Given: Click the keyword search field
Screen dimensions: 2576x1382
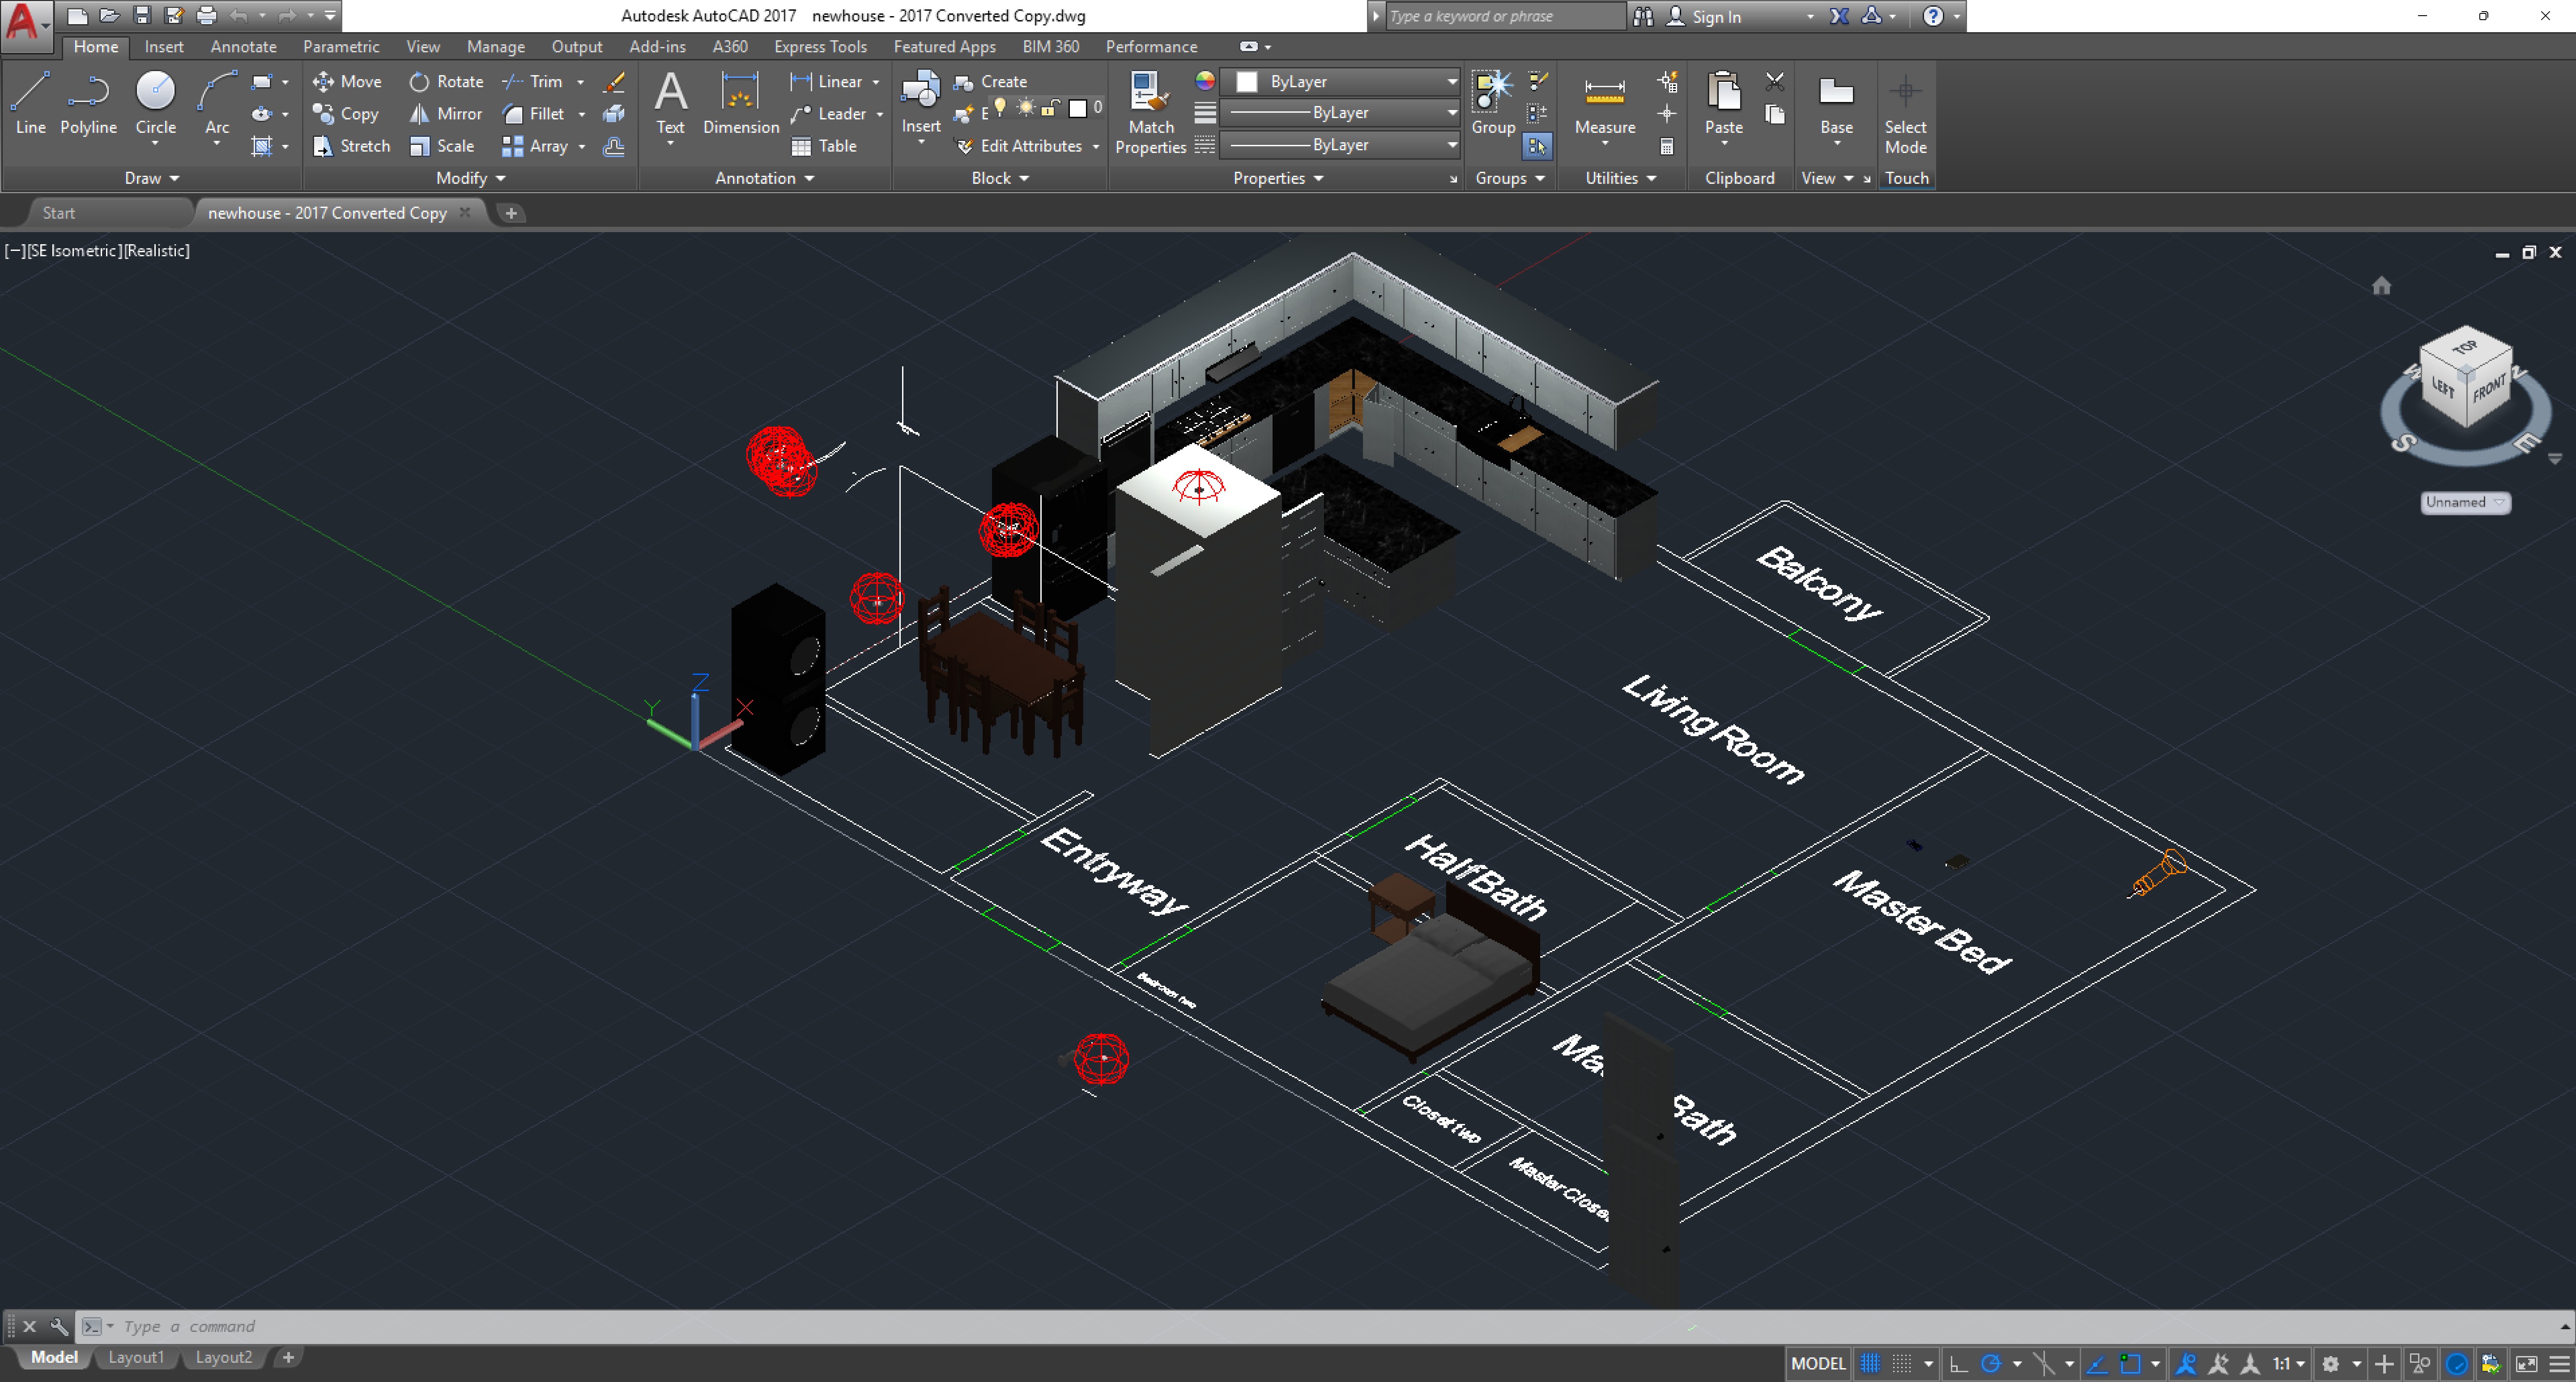Looking at the screenshot, I should (x=1506, y=16).
